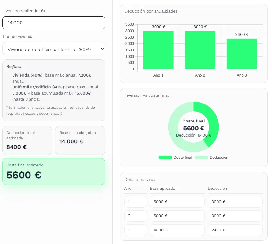This screenshot has height=244, width=272.
Task: Click the Coste final estimado result card
Action: tap(54, 171)
